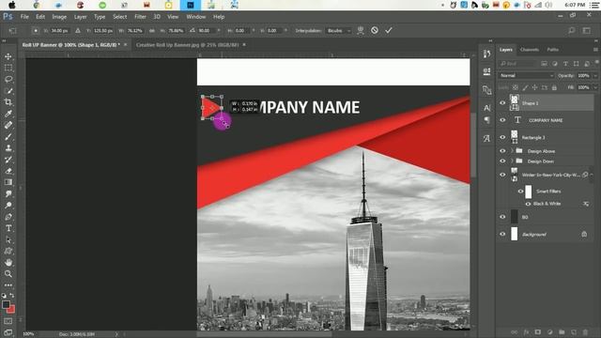Hide the Design Down group
This screenshot has width=601, height=338.
pyautogui.click(x=502, y=161)
